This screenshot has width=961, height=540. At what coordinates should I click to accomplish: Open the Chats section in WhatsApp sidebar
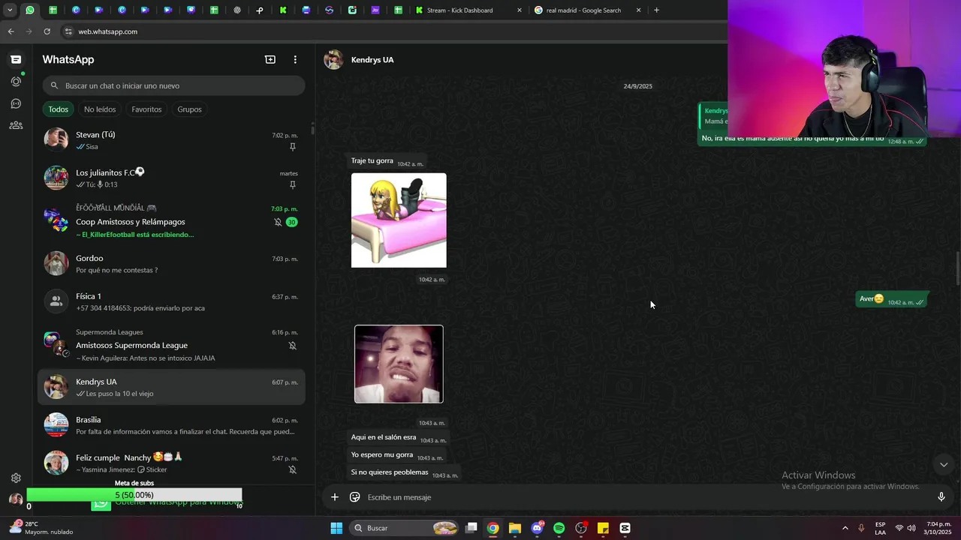(x=16, y=59)
